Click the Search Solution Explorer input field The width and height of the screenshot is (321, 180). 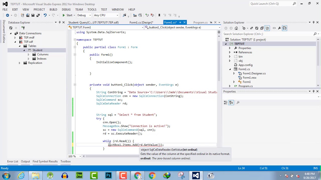268,34
